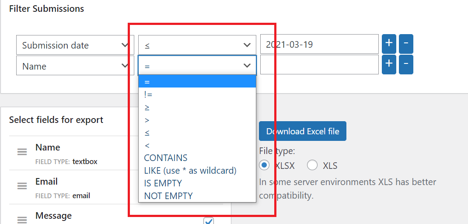The image size is (468, 224).
Task: Choose the IS EMPTY operator option
Action: pyautogui.click(x=163, y=183)
